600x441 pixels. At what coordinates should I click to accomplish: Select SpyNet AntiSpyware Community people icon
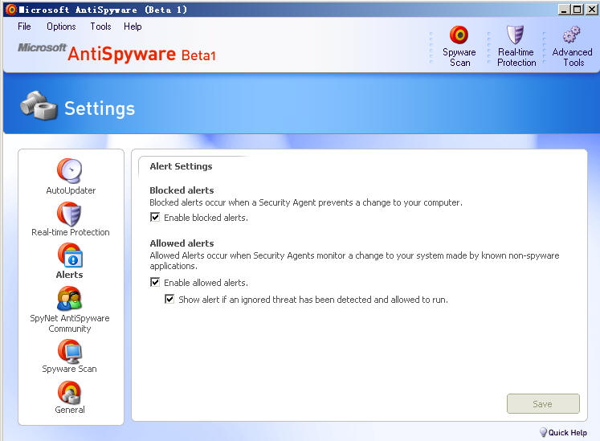(69, 298)
